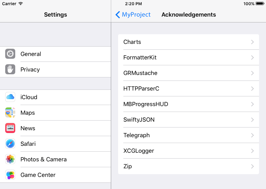Show the XCGLogger row disclosure arrow
This screenshot has height=189, width=266.
click(252, 151)
